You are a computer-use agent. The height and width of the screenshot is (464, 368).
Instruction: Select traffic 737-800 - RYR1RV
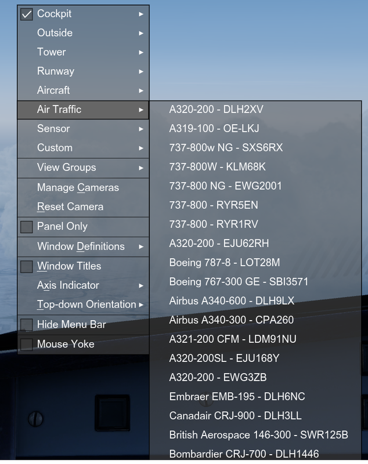pos(255,224)
